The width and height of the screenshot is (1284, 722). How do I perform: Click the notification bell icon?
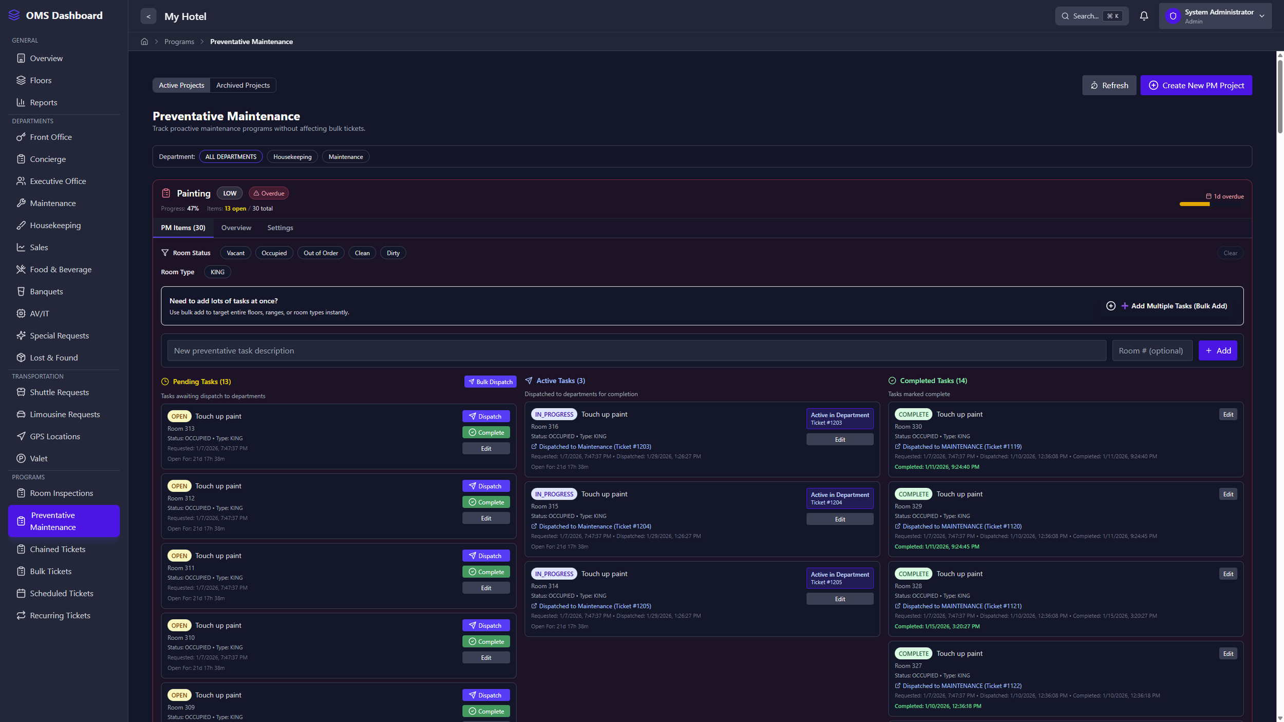1143,16
